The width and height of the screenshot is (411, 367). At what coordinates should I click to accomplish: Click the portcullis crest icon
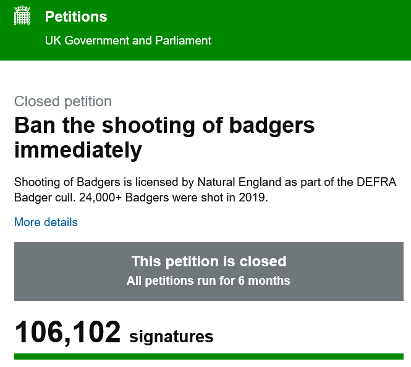point(23,17)
